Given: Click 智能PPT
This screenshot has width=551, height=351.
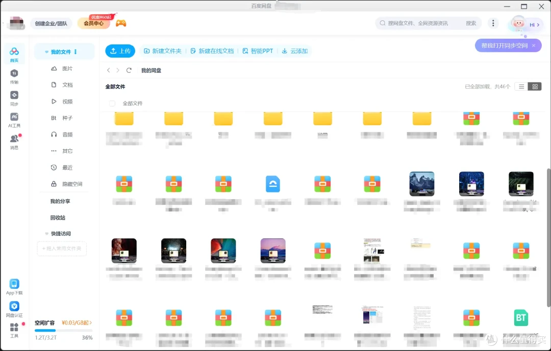Looking at the screenshot, I should (258, 51).
